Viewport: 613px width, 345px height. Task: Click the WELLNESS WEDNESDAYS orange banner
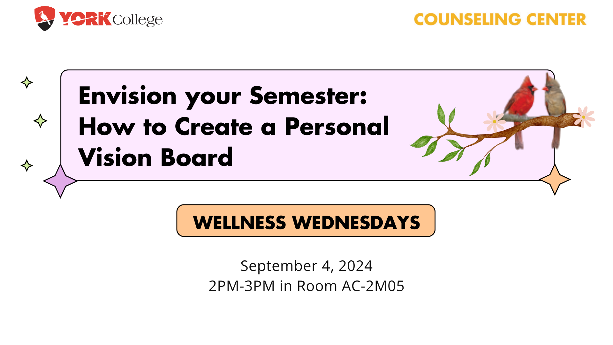pos(306,221)
